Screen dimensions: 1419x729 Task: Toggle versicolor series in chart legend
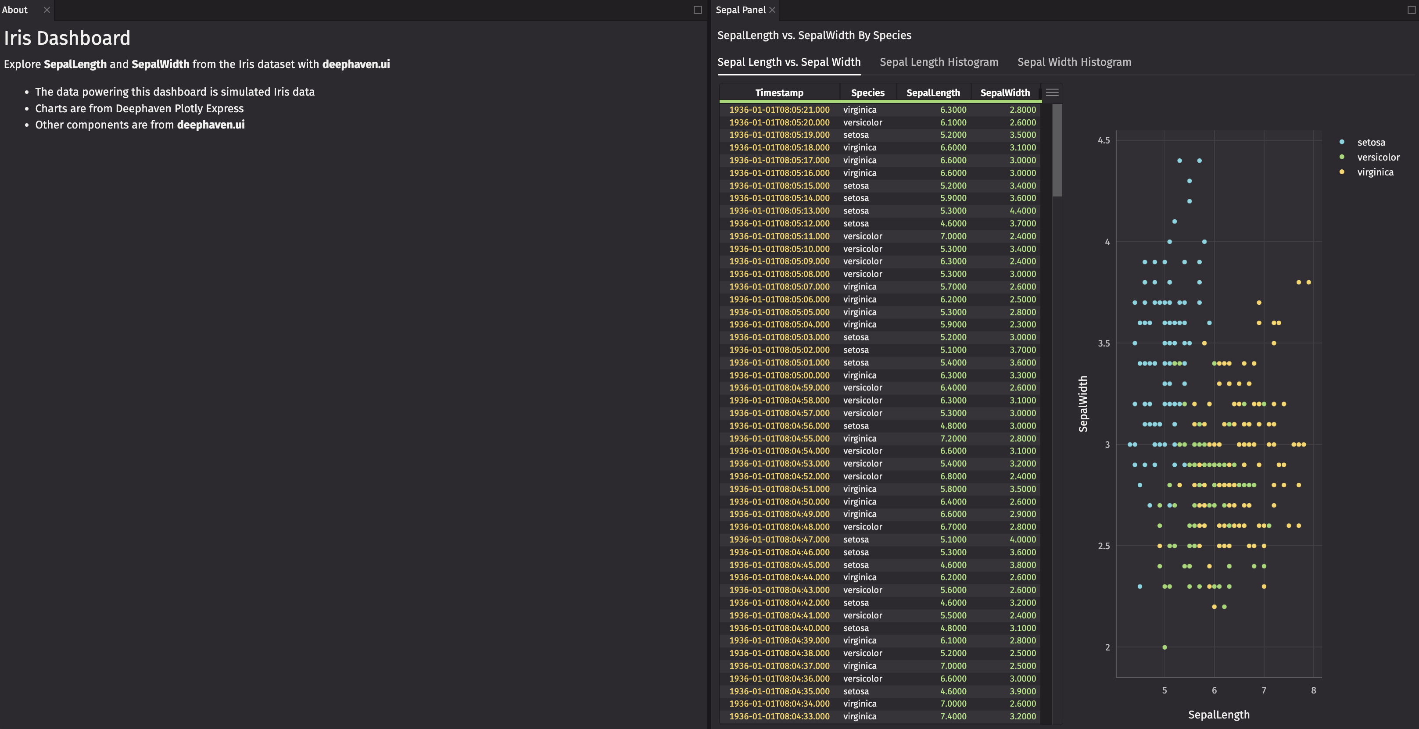(1377, 157)
